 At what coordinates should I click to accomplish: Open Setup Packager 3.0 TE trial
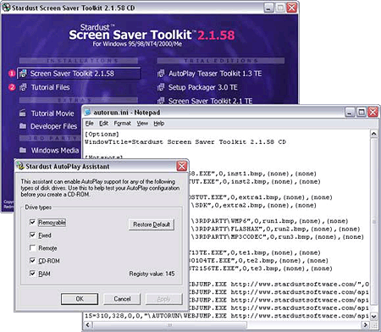202,87
